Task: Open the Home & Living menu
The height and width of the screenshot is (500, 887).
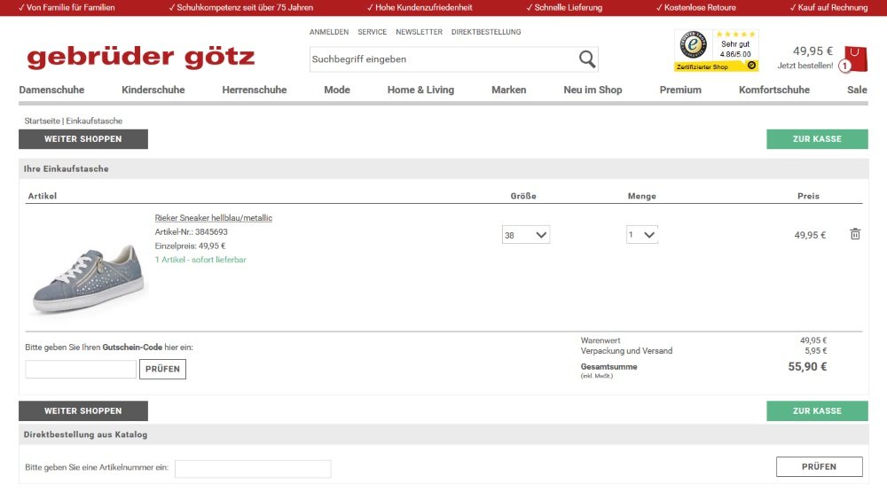Action: [420, 90]
